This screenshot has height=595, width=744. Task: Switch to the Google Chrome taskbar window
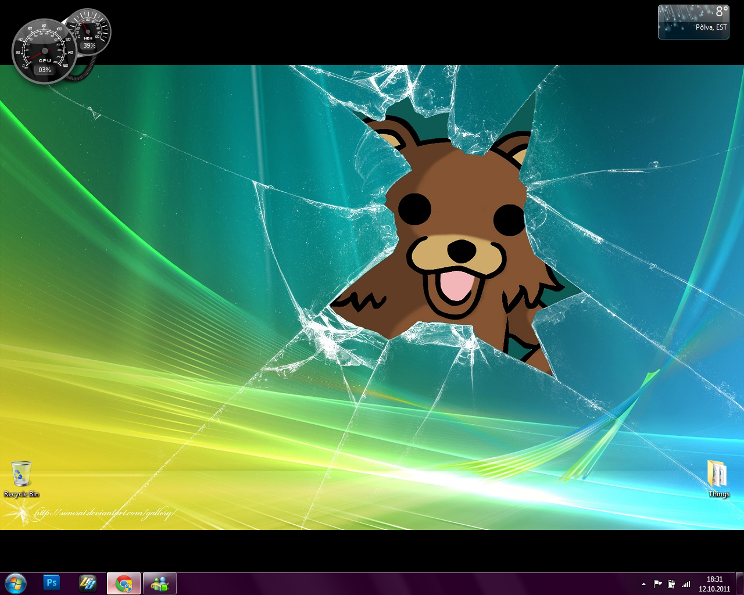click(x=124, y=583)
